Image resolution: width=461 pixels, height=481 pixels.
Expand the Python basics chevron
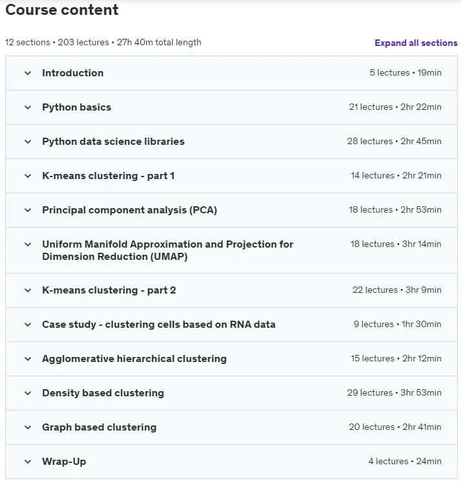(x=28, y=107)
